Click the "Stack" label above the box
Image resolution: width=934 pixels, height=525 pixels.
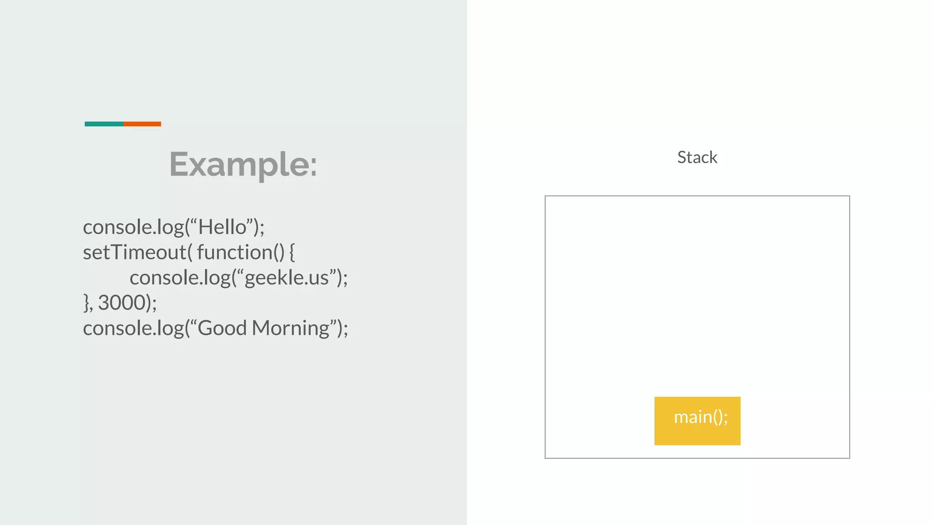(x=697, y=157)
